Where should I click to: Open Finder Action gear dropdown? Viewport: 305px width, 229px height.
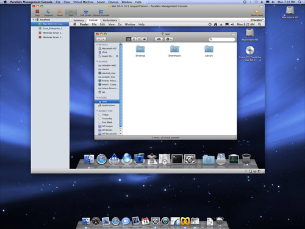point(169,39)
